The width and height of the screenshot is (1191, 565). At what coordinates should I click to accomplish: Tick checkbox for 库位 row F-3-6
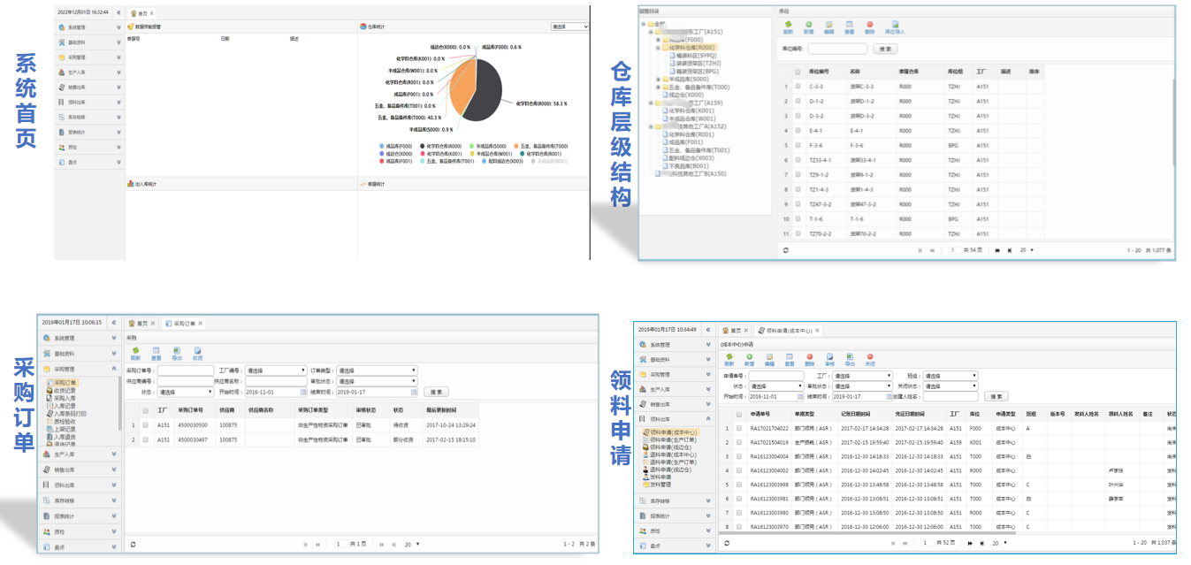pyautogui.click(x=798, y=145)
